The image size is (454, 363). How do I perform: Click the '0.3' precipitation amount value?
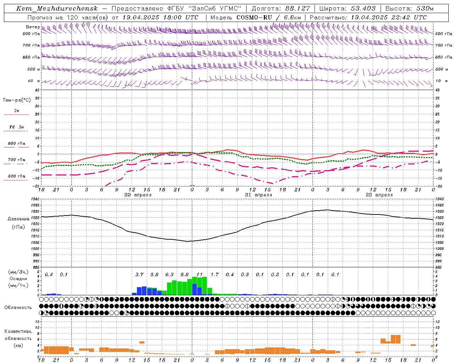coord(245,274)
